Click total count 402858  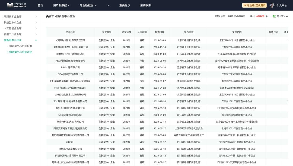point(260,16)
